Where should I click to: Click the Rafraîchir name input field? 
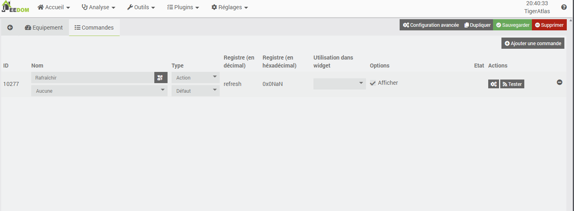(x=92, y=78)
